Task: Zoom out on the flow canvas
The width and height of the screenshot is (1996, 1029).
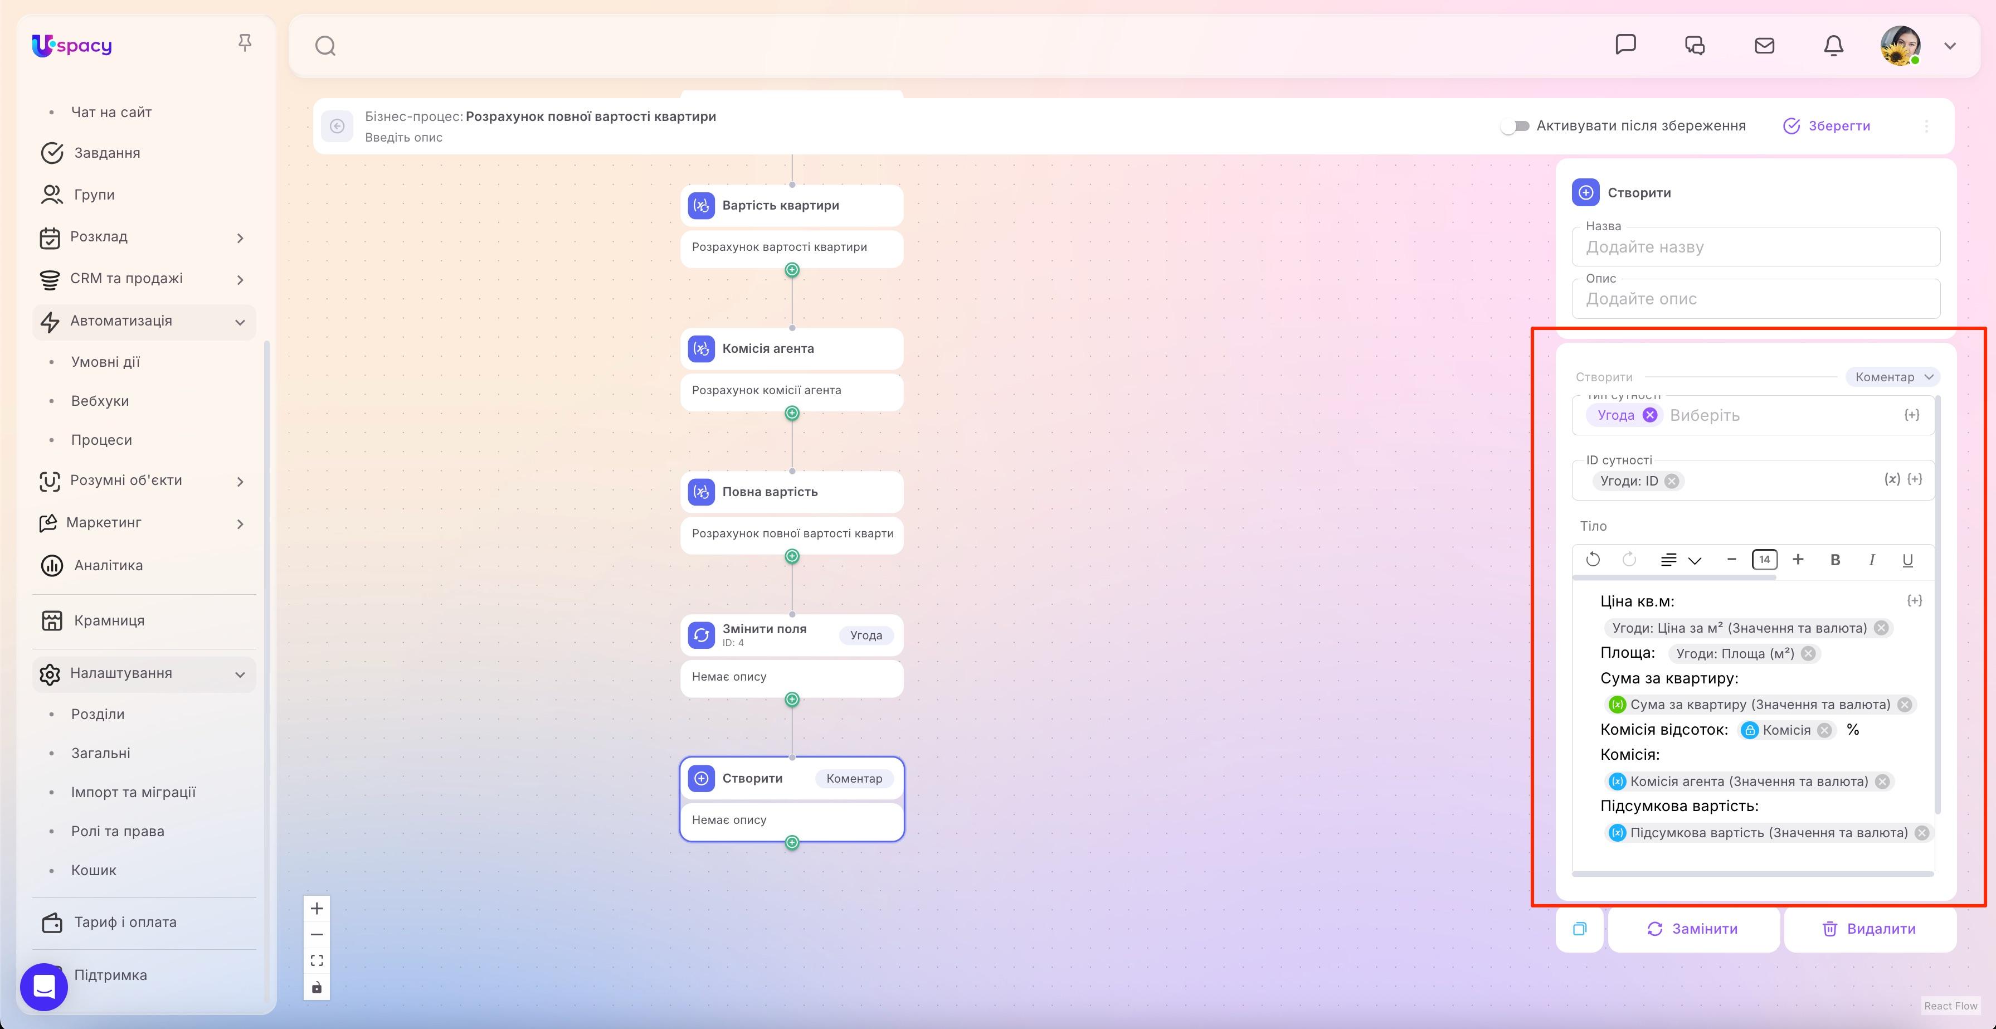Action: coord(317,934)
